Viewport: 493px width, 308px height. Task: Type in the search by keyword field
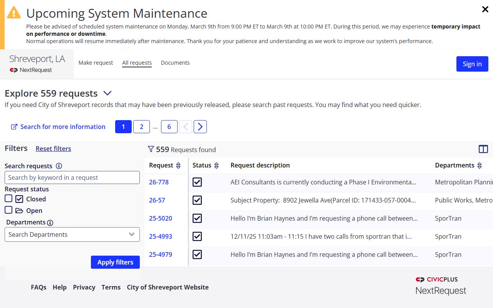click(x=72, y=177)
